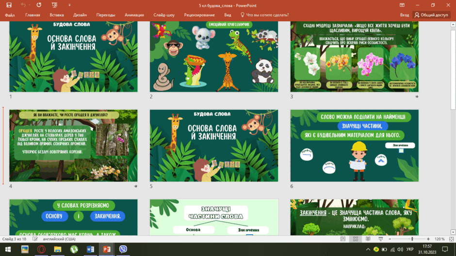The height and width of the screenshot is (256, 456).
Task: Click the spell check icon in status bar
Action: tap(35, 239)
